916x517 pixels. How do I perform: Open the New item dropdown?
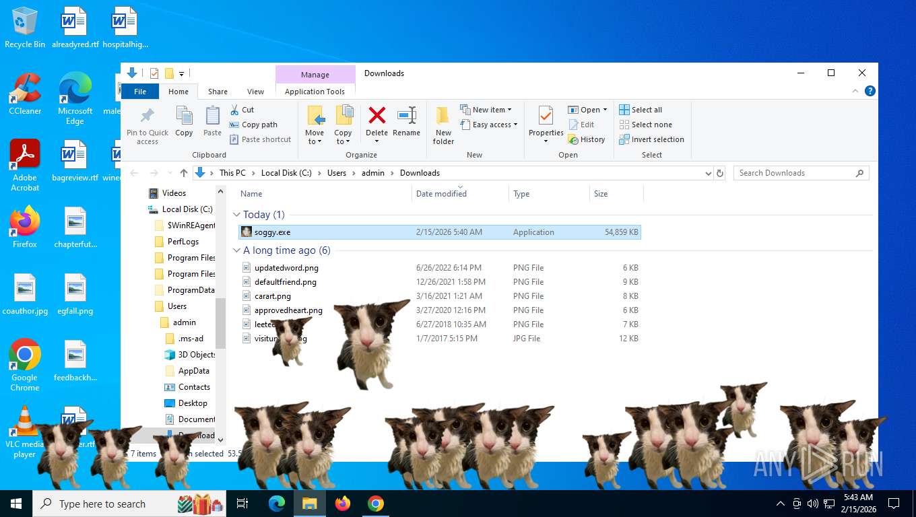[x=486, y=110]
